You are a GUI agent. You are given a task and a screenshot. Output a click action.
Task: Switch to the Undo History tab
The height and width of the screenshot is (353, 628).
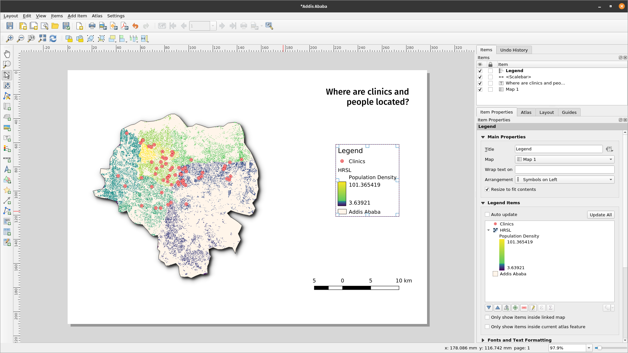514,50
